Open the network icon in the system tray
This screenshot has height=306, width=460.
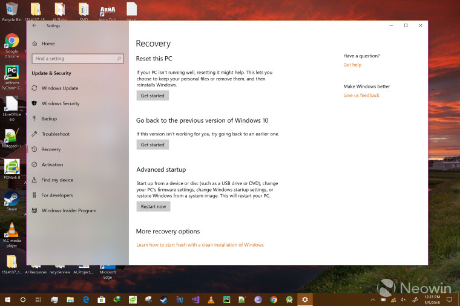click(393, 299)
